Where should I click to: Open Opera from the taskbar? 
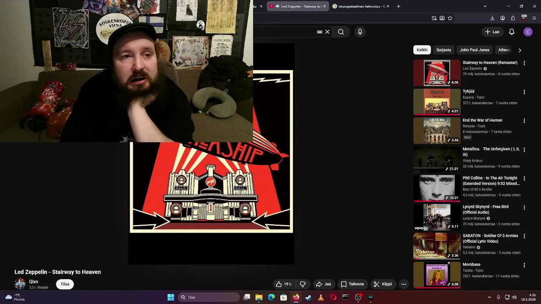click(x=333, y=297)
